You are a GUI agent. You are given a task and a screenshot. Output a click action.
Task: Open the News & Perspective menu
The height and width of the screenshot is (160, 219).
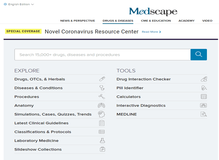pos(78,21)
